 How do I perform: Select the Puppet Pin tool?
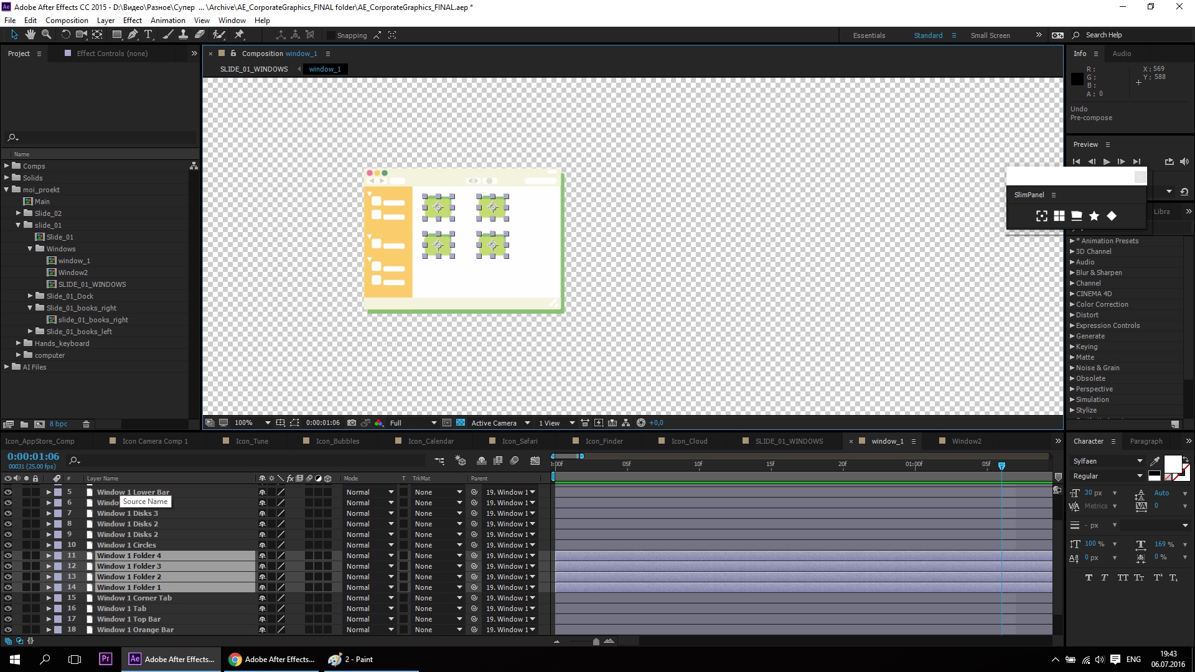click(239, 35)
